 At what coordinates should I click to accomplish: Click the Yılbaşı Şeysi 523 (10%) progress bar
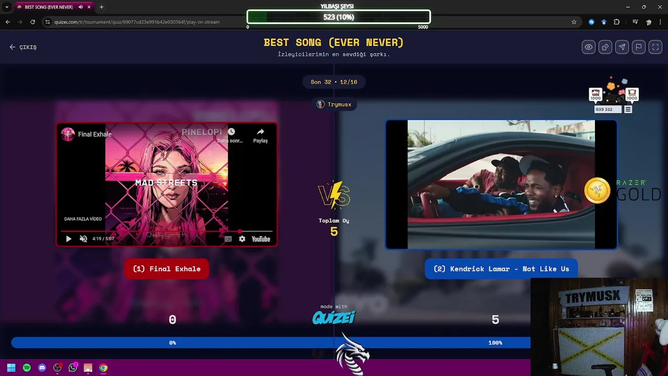[x=339, y=17]
